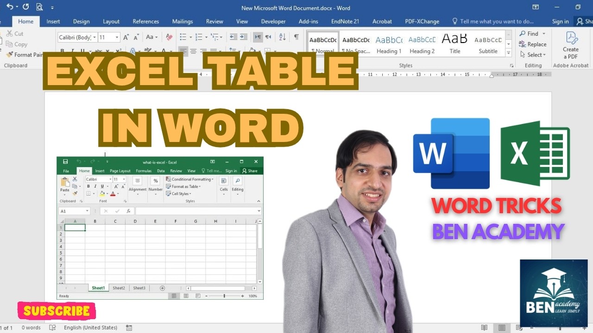Click the Redo icon in Word's quick access toolbar
This screenshot has width=593, height=333.
(x=25, y=7)
